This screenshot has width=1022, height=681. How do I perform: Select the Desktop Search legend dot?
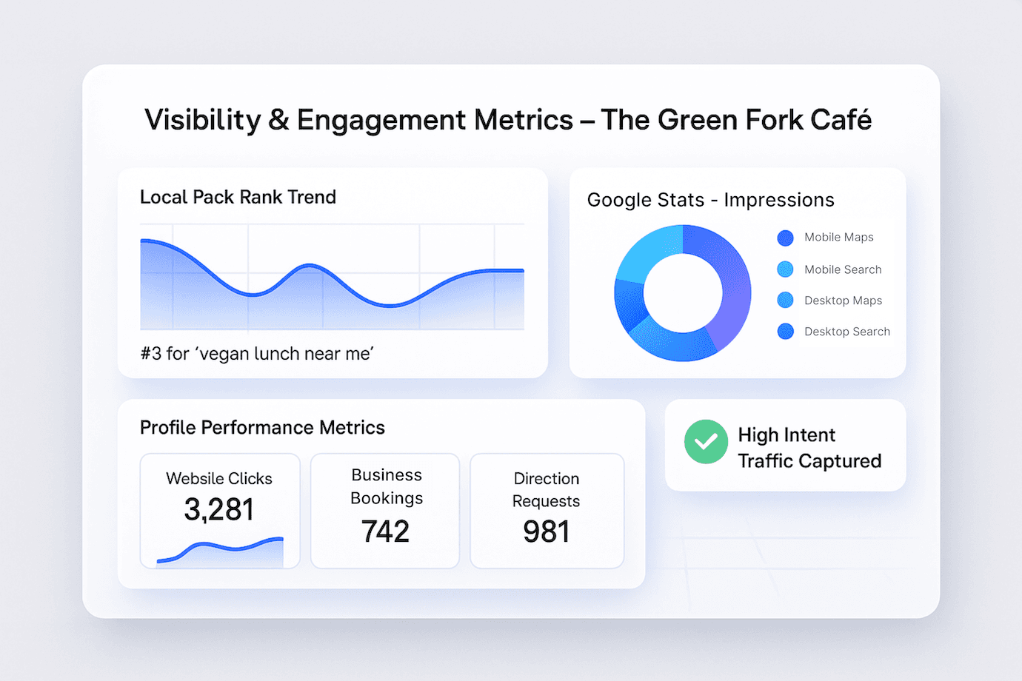point(785,332)
